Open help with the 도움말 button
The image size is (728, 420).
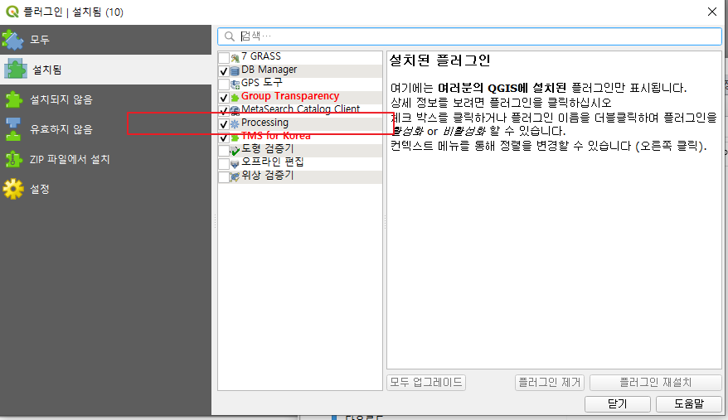coord(689,403)
